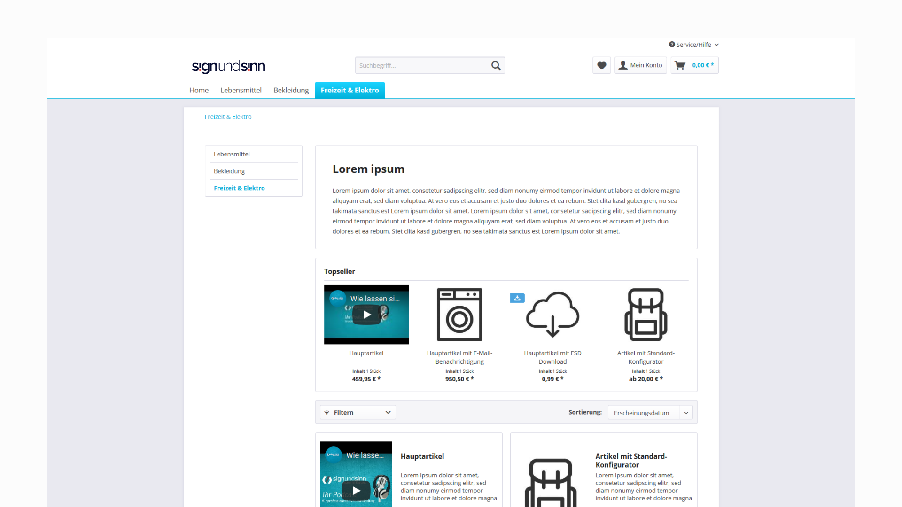The image size is (902, 507).
Task: Open Lebensmittel in top navigation
Action: click(x=241, y=90)
